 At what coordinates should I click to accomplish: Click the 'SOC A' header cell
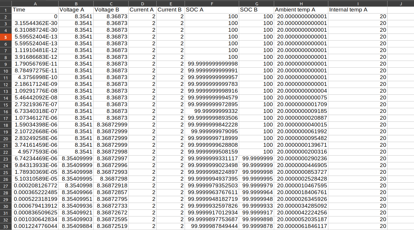pyautogui.click(x=212, y=10)
